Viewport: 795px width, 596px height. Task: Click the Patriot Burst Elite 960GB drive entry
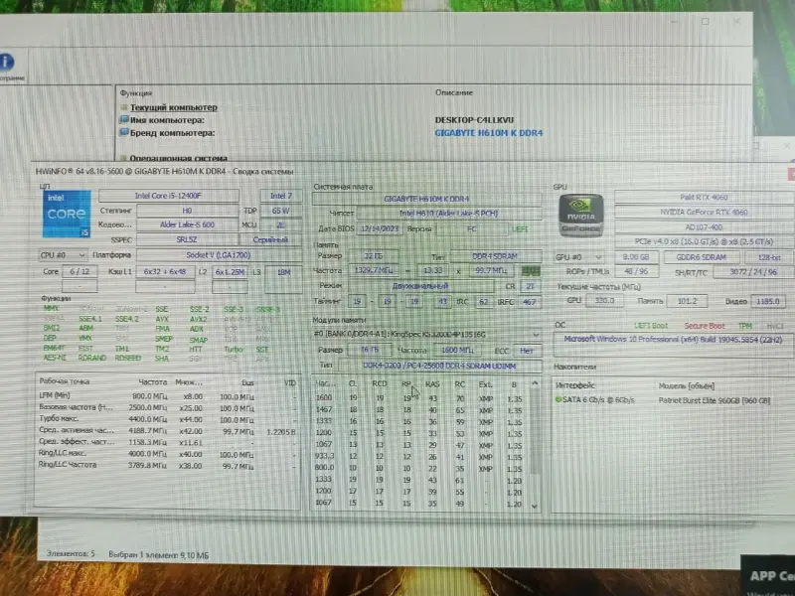tap(715, 400)
